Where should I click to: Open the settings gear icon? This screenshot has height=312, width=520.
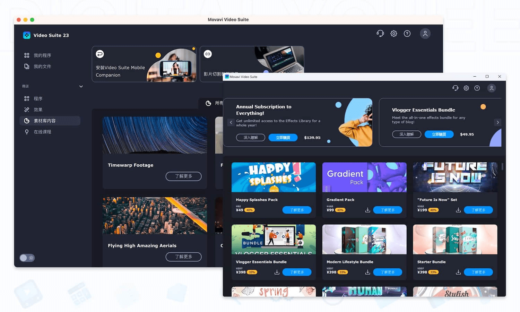(x=466, y=88)
